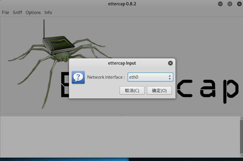Open the Sniff menu
This screenshot has height=161, width=243.
coord(17,13)
